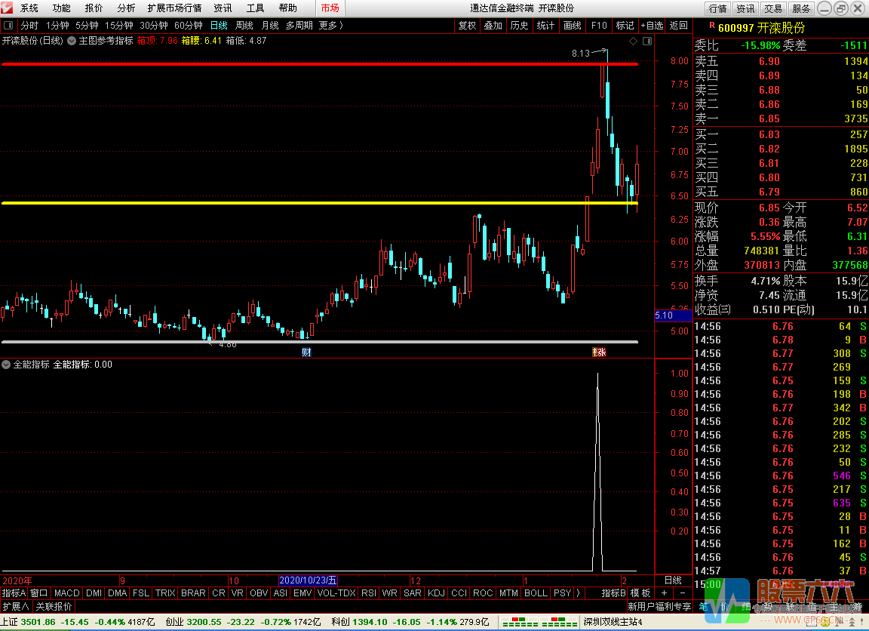869x631 pixels.
Task: Click the diamond marker icon above chart
Action: [x=634, y=41]
